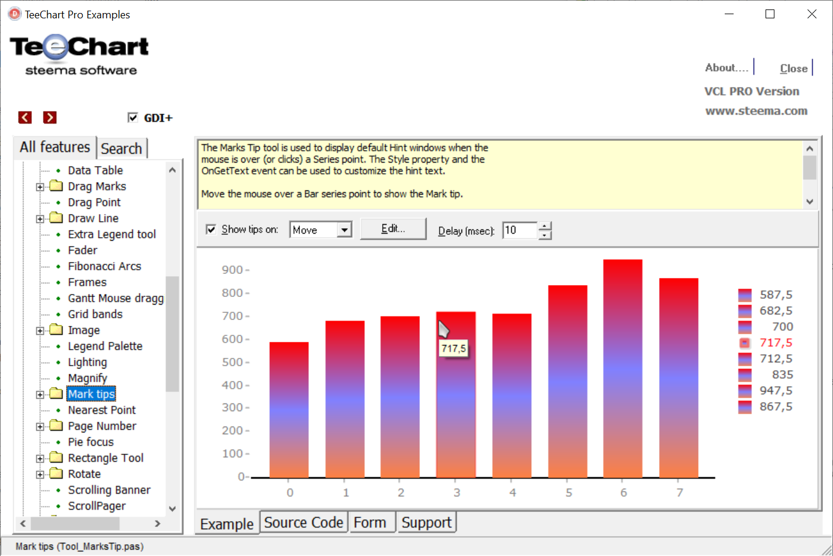
Task: Click the highlighted legend symbol beside 717,5
Action: pyautogui.click(x=745, y=342)
